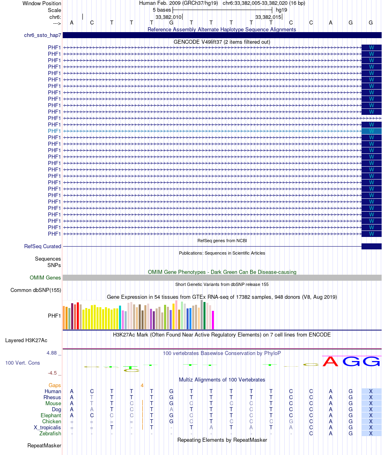Click the H3K27Ac Mark ENCODE track title

[222, 335]
